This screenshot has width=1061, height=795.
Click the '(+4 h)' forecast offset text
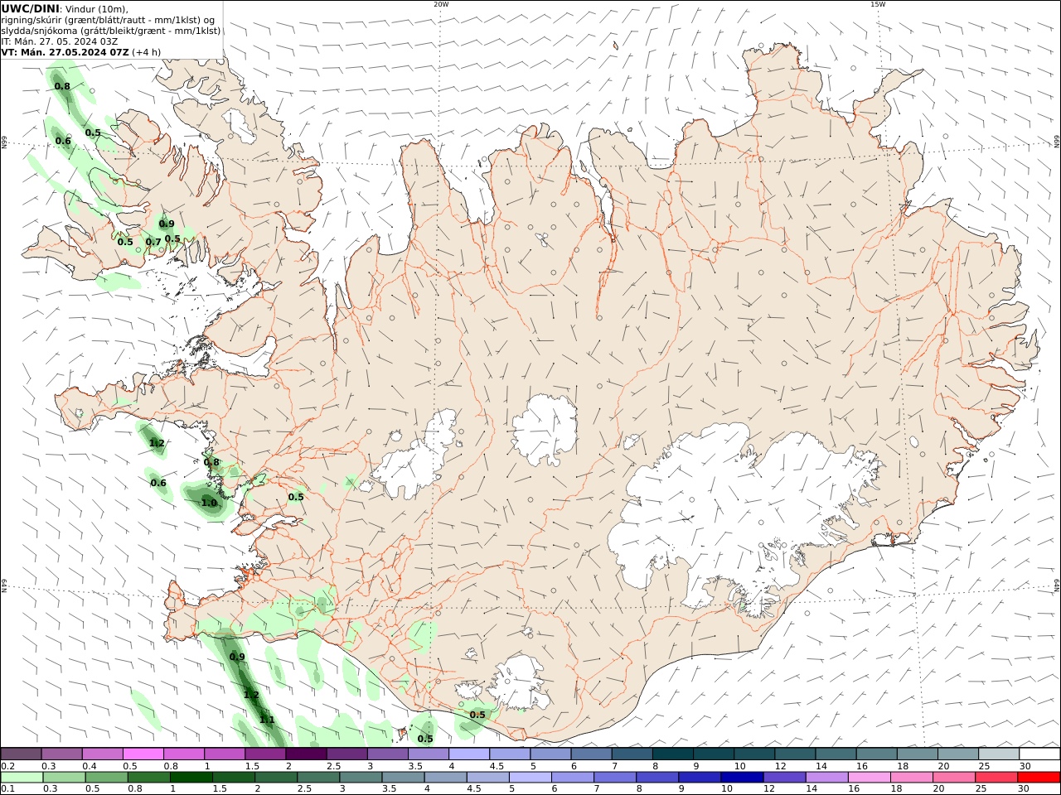pyautogui.click(x=147, y=51)
